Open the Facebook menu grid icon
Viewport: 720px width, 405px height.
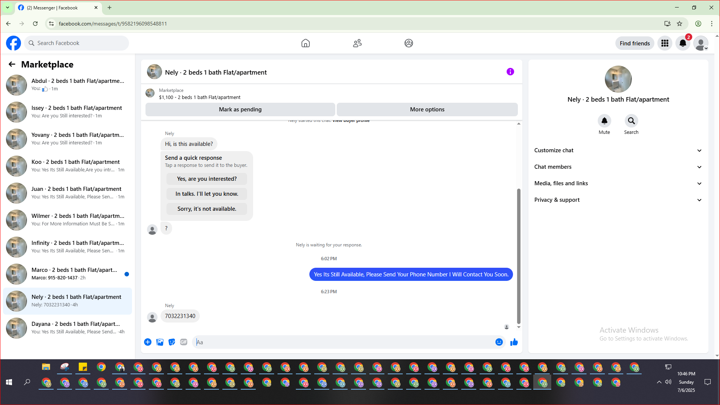(664, 43)
